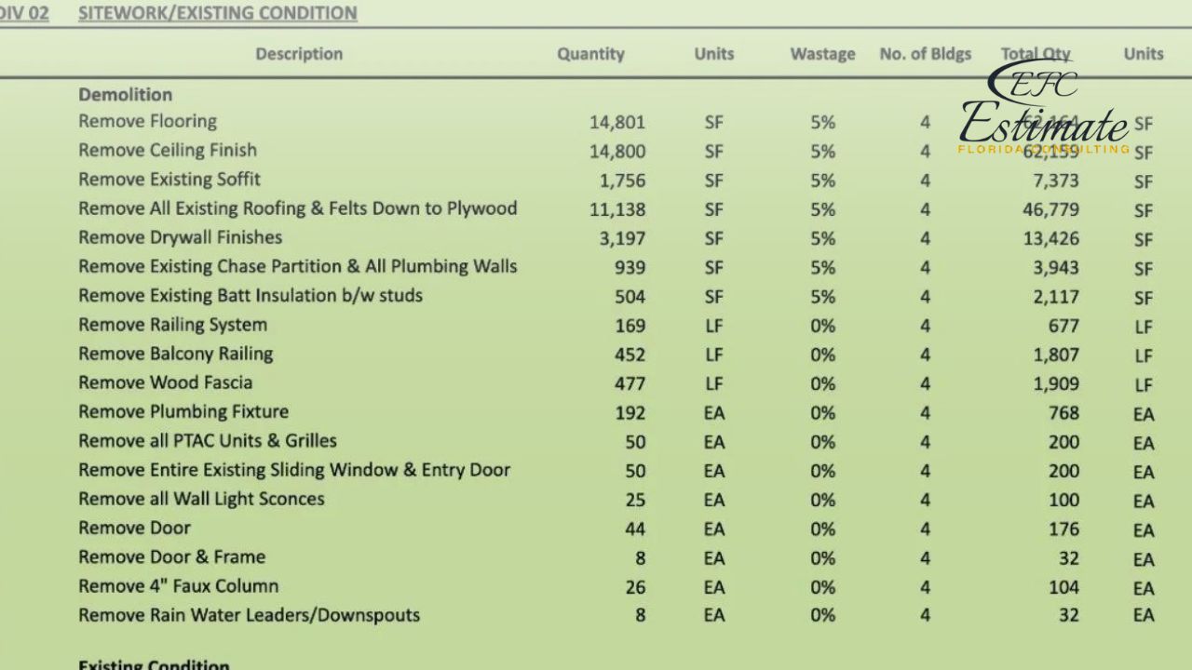Click total quantity 13,426

1051,238
